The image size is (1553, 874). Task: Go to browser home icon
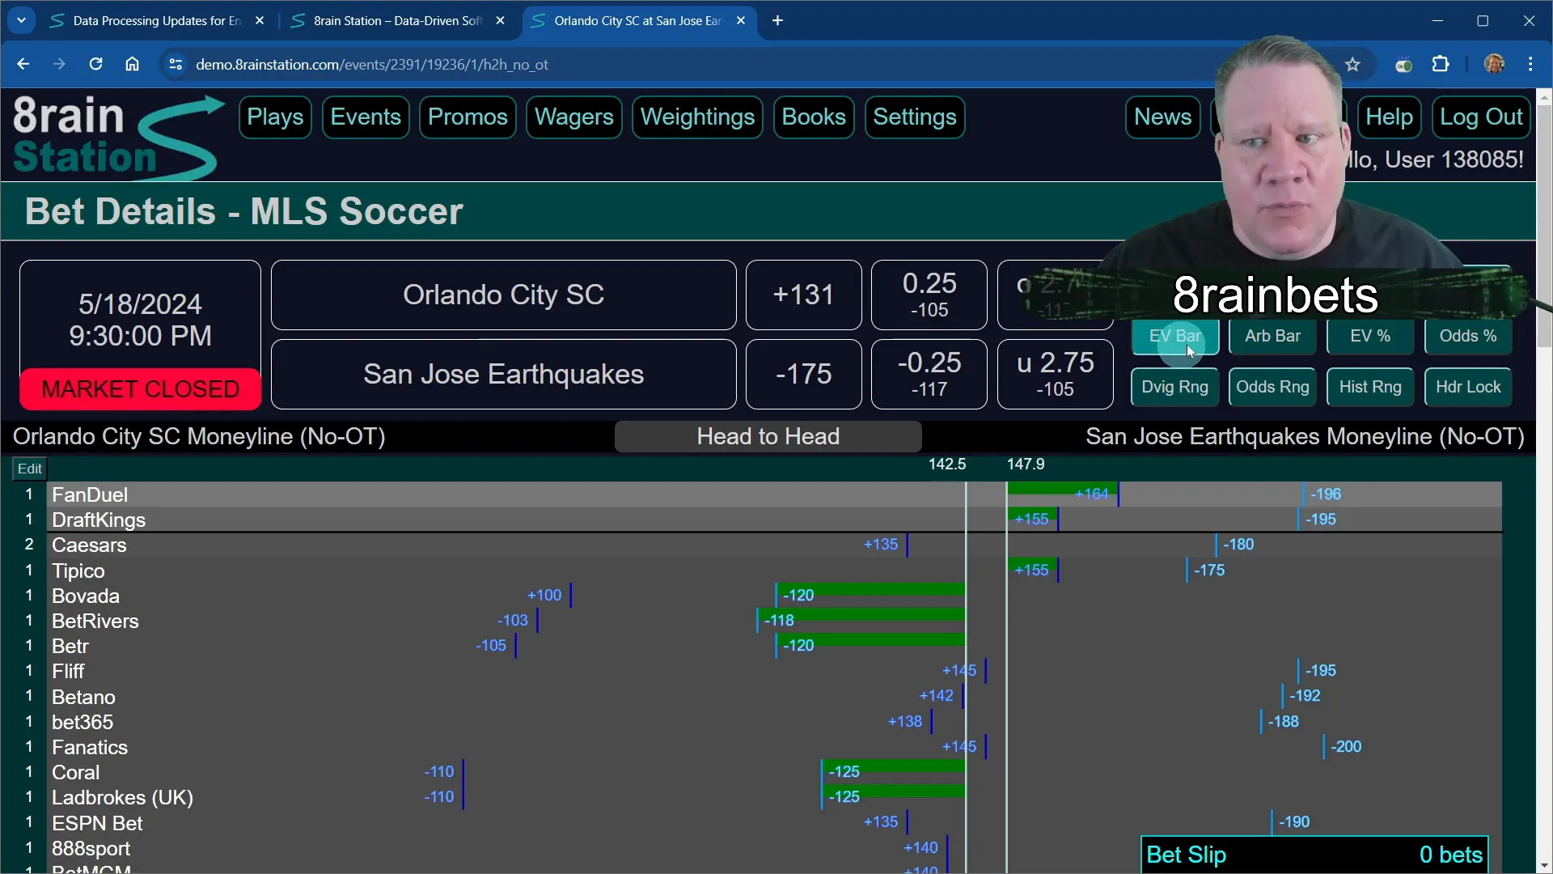pyautogui.click(x=132, y=64)
